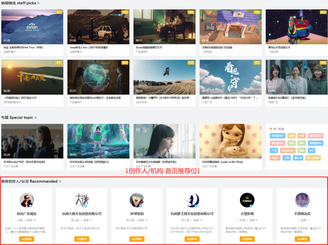Select the 杭州梦王国文化创意有限公司 logo
The width and height of the screenshot is (328, 245).
(192, 200)
